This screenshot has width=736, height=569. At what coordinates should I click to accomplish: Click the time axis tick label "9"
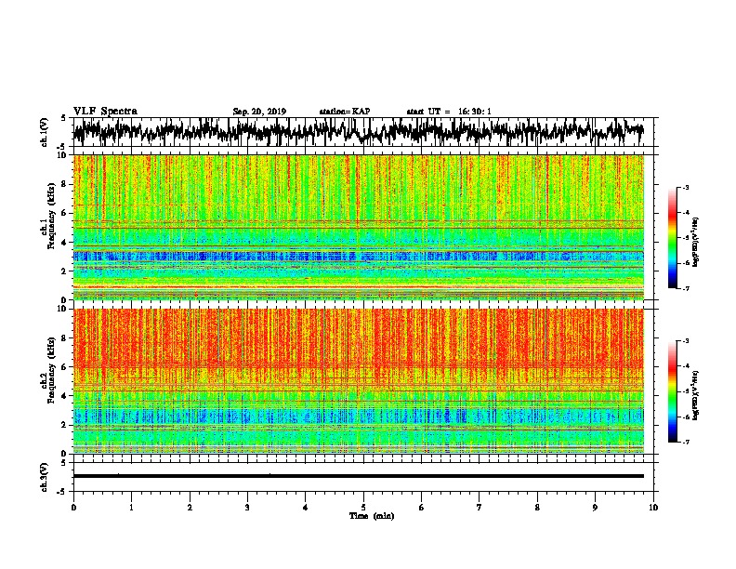coord(595,508)
